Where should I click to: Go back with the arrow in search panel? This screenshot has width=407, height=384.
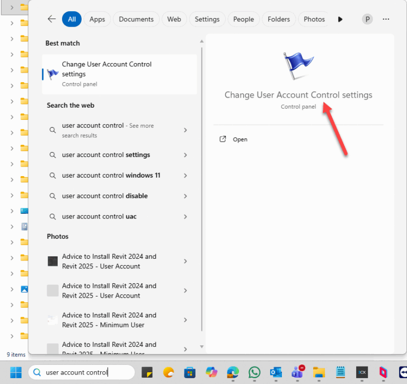click(51, 19)
